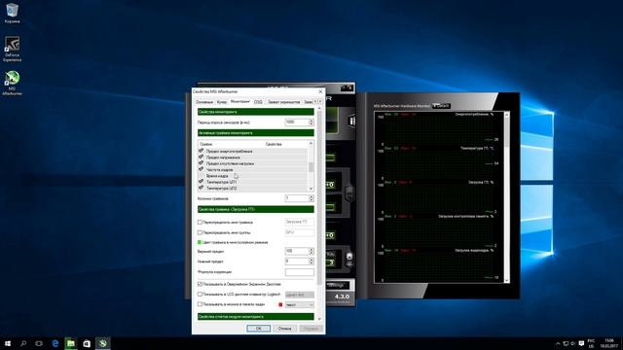
Task: Select the Время кадра list row
Action: [253, 176]
